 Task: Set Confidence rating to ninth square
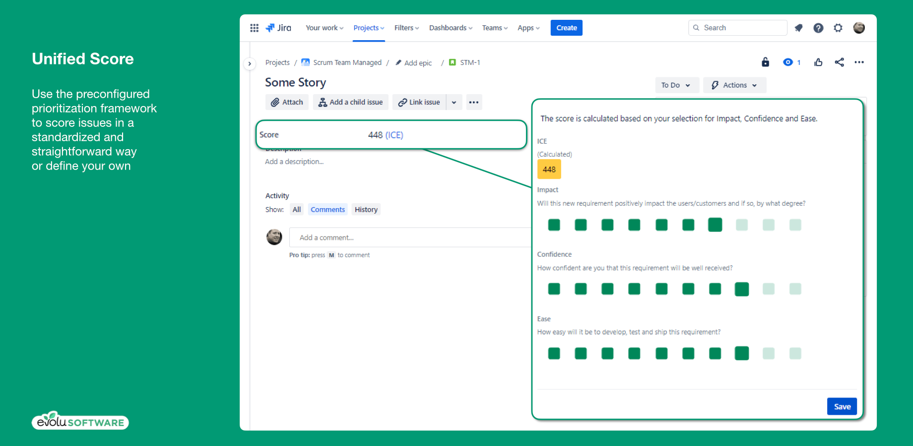768,289
